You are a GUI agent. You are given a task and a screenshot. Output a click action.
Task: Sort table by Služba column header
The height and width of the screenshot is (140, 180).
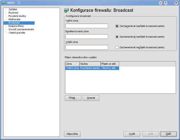(x=90, y=64)
